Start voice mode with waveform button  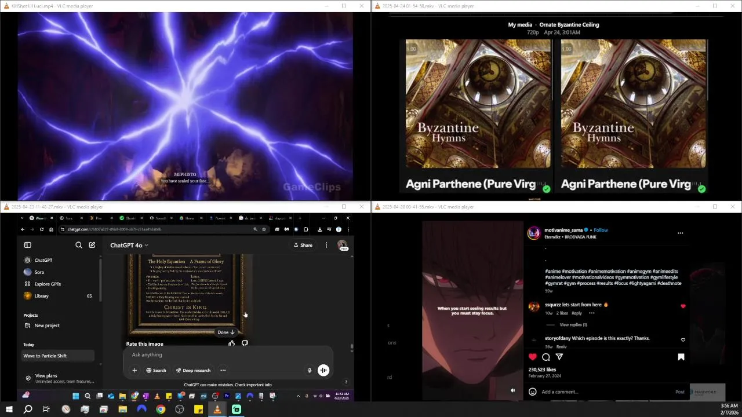(323, 370)
